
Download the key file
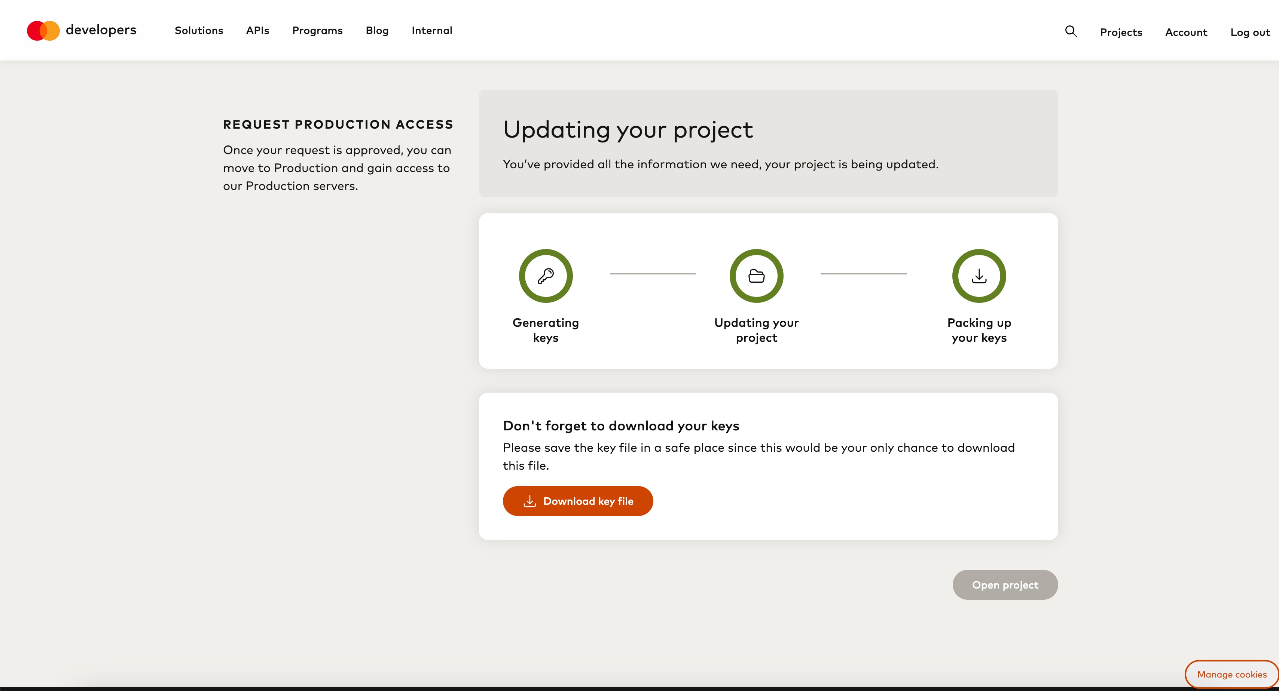click(578, 501)
